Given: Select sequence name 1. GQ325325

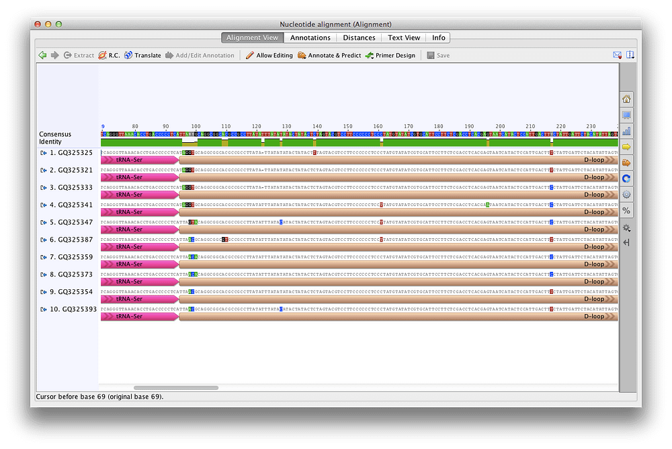Looking at the screenshot, I should click(71, 153).
